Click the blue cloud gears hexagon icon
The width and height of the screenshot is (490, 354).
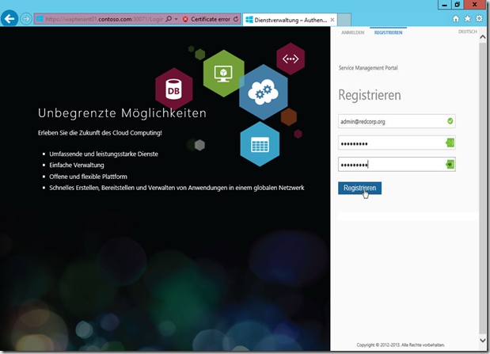point(263,93)
